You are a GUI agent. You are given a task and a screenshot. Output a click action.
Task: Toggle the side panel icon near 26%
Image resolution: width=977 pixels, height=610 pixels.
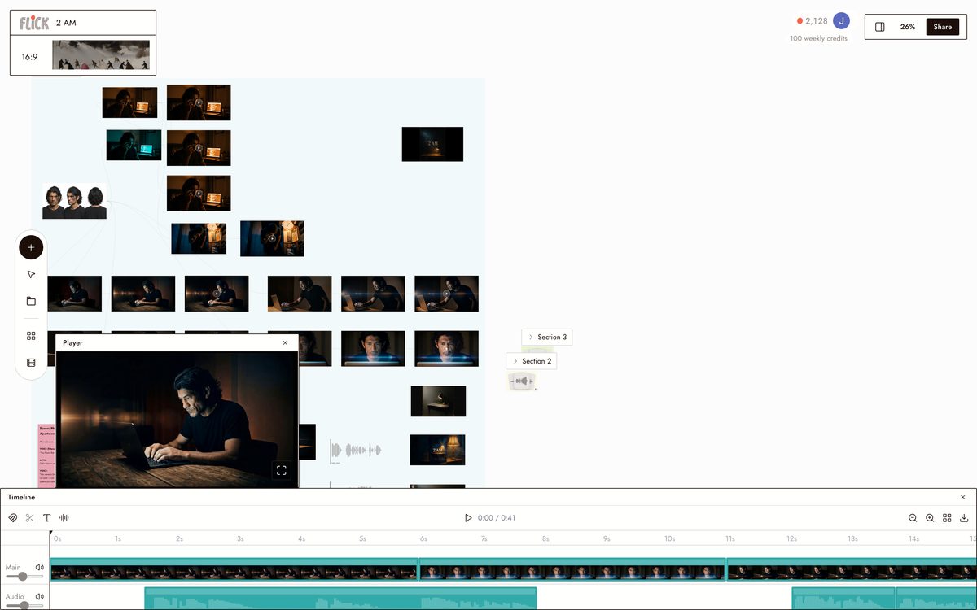pyautogui.click(x=880, y=27)
